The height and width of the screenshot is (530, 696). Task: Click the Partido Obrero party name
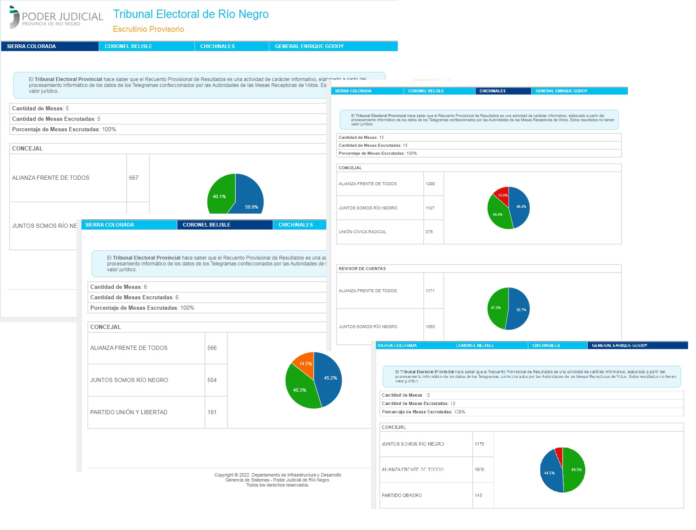[x=402, y=495]
